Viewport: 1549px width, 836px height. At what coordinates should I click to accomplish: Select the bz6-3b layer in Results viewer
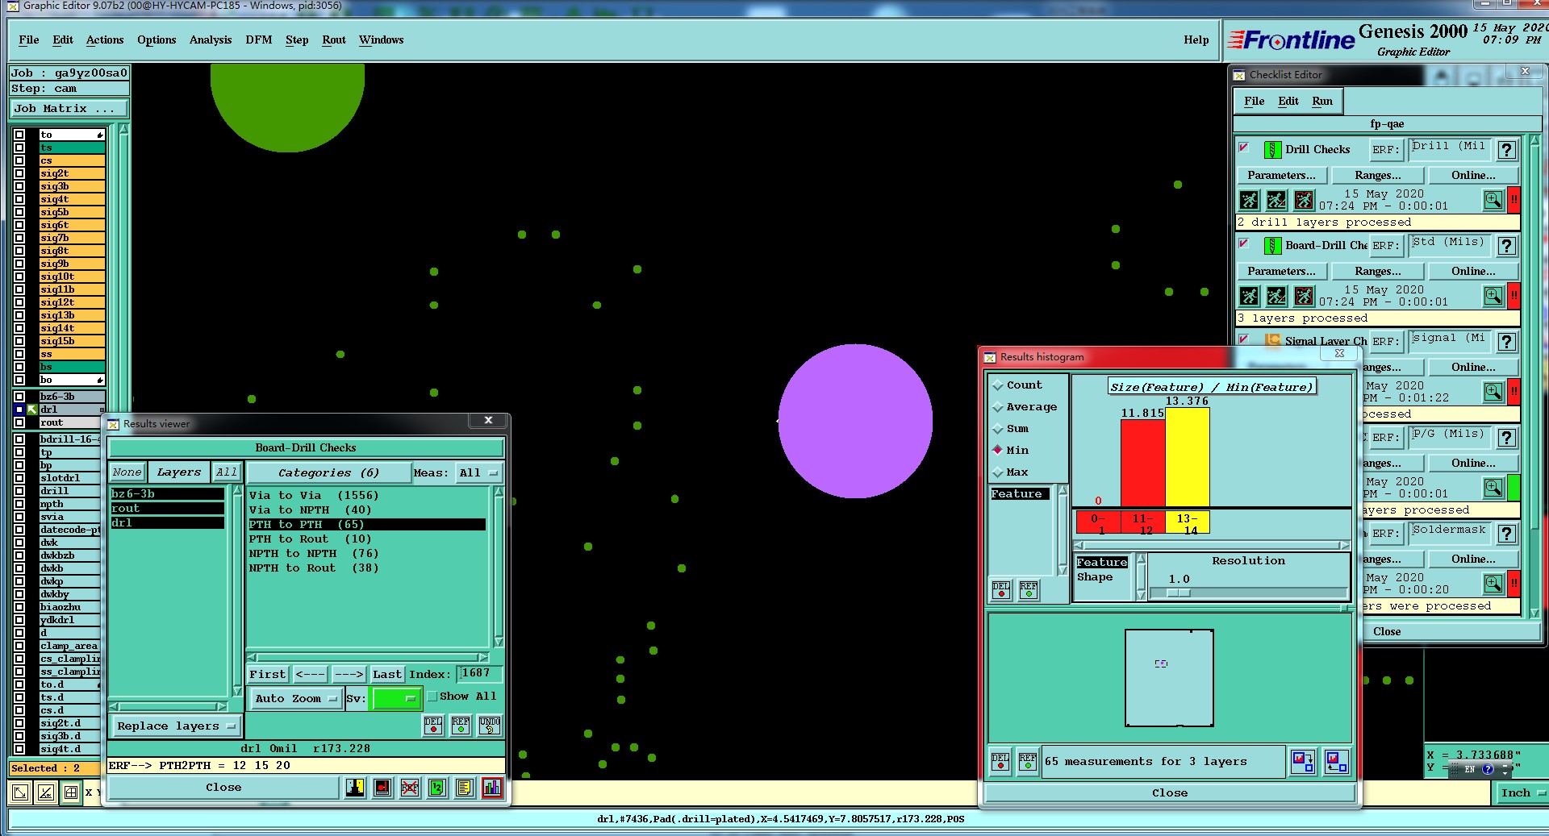168,494
